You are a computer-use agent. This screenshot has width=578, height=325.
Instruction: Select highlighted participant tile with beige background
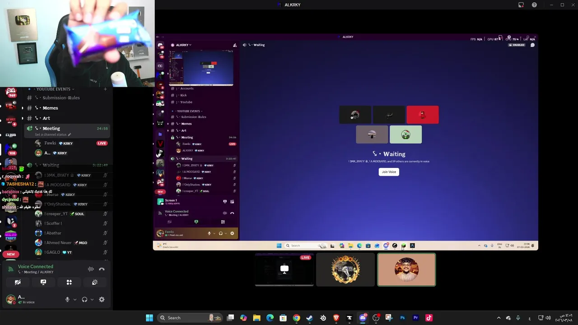point(406,269)
